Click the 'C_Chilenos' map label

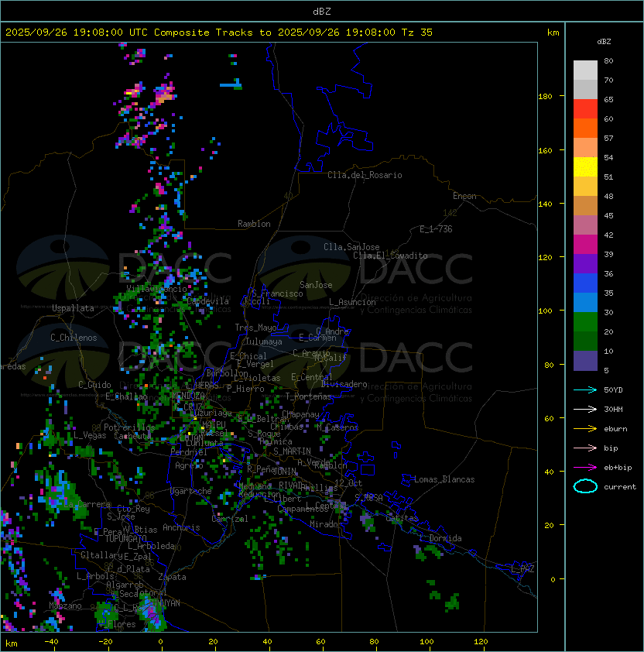coord(74,338)
